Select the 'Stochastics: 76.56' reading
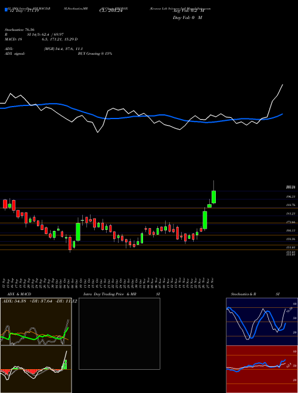 (x=19, y=30)
